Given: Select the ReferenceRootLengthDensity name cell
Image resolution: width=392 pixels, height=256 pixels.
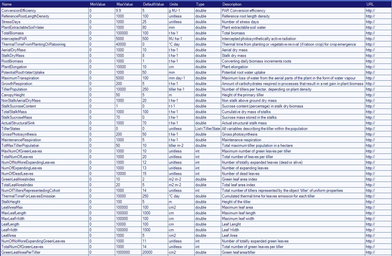Looking at the screenshot, I should pos(44,16).
